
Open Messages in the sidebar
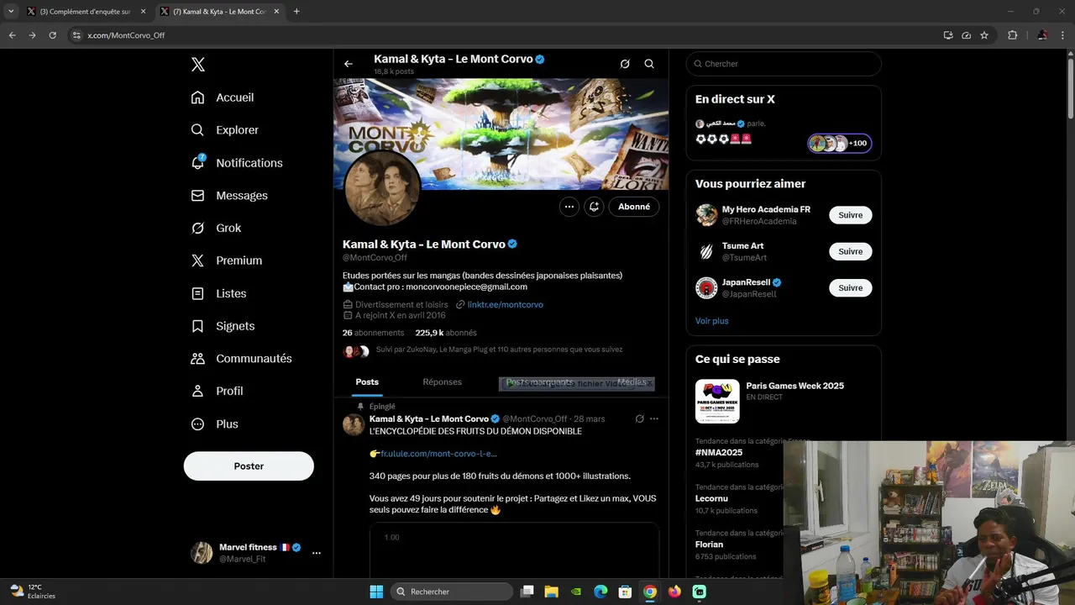click(228, 196)
